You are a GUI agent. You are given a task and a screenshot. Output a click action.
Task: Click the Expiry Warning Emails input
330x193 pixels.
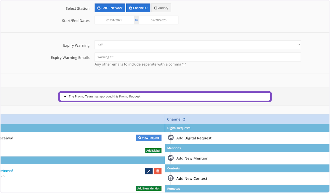click(197, 57)
